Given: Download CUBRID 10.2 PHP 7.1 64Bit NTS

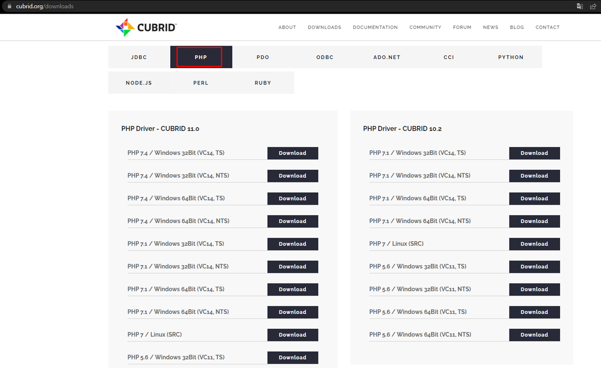Looking at the screenshot, I should point(534,221).
